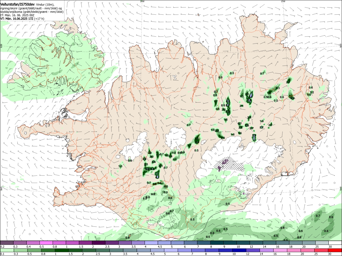Click the darkest green swatch between 1 and 1.5
The image size is (342, 256).
tap(62, 250)
